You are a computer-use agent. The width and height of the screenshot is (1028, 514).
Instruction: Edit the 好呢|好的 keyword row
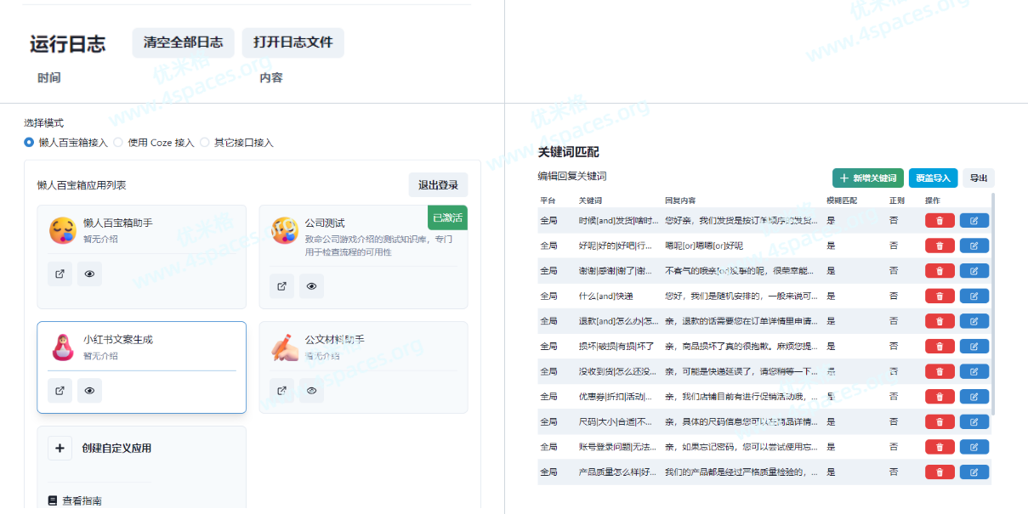tap(974, 246)
